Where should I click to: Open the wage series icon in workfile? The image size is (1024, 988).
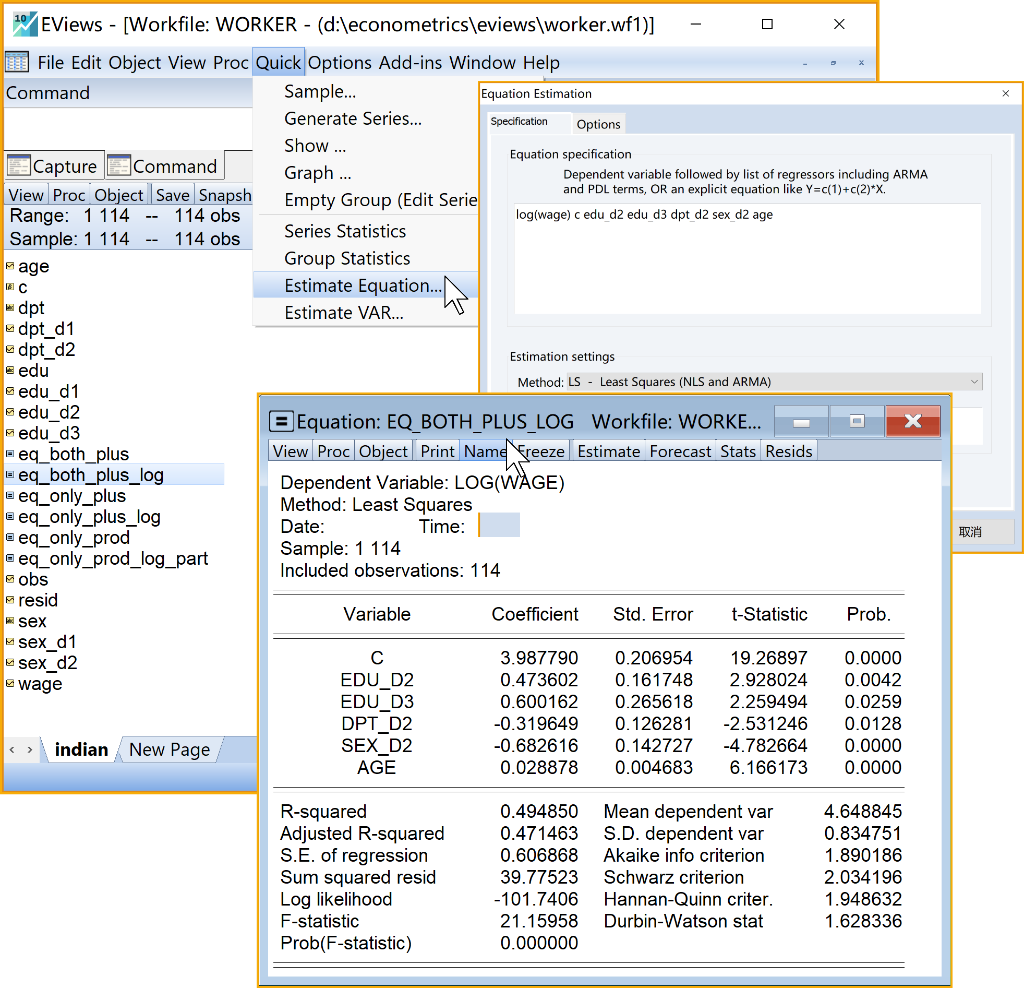[x=10, y=683]
